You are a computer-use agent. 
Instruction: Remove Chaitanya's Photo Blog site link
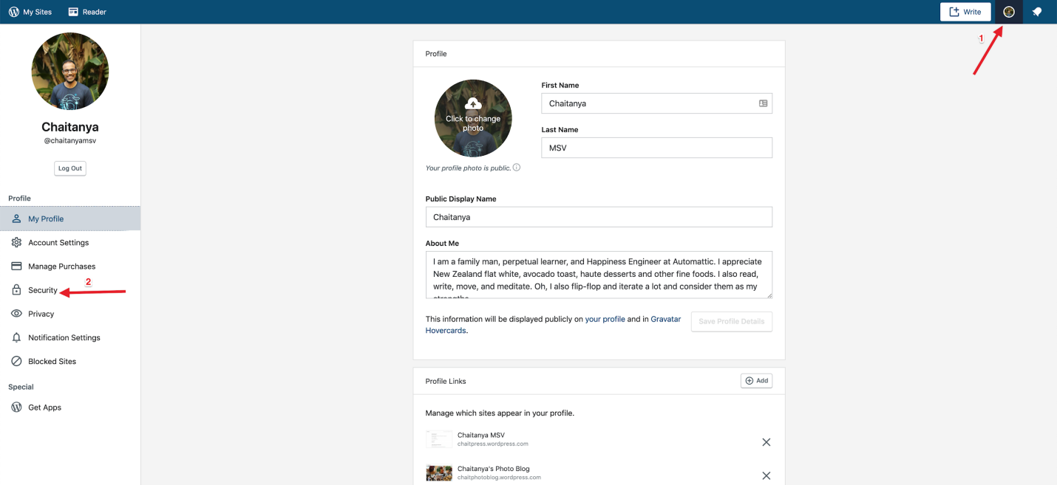coord(767,475)
